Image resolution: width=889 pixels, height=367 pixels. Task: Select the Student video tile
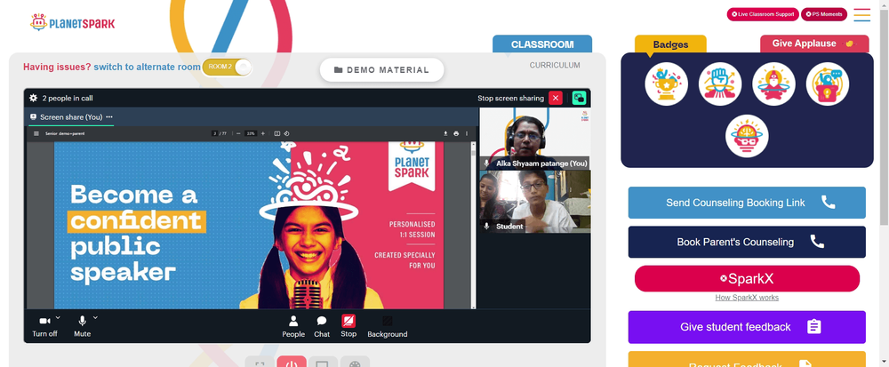coord(534,202)
